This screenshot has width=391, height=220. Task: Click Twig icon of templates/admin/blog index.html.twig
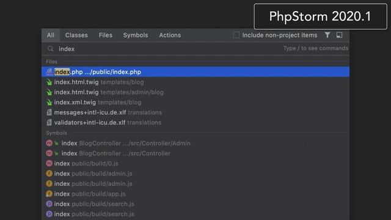(49, 92)
